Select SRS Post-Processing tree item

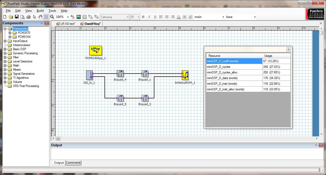26,86
